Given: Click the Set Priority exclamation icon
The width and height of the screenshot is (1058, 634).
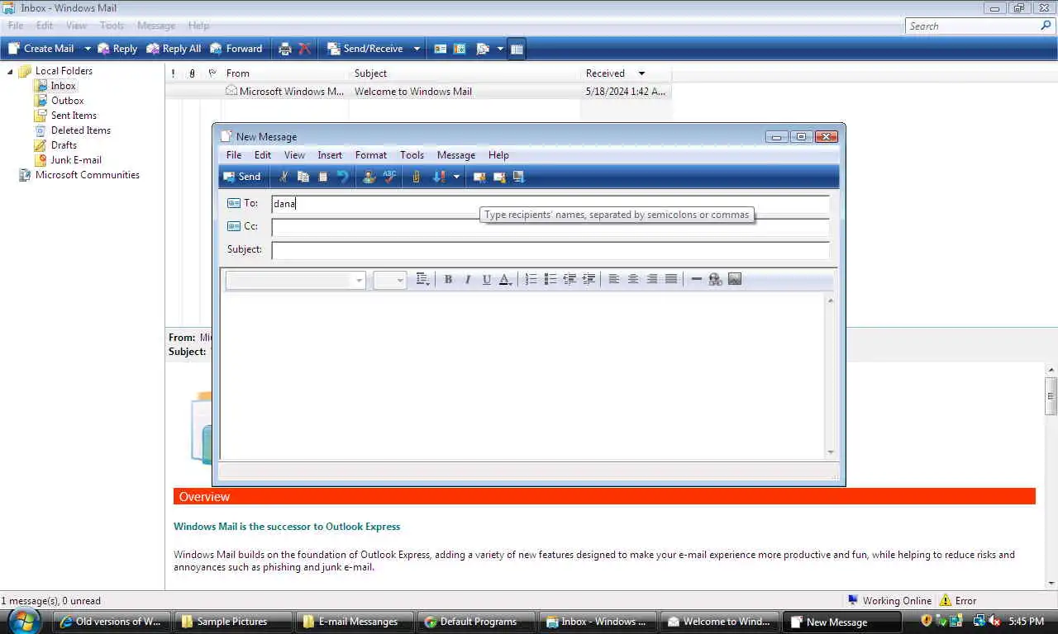Looking at the screenshot, I should coord(439,177).
